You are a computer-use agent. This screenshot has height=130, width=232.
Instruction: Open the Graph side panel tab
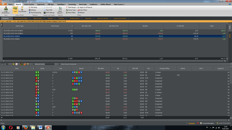click(x=230, y=36)
